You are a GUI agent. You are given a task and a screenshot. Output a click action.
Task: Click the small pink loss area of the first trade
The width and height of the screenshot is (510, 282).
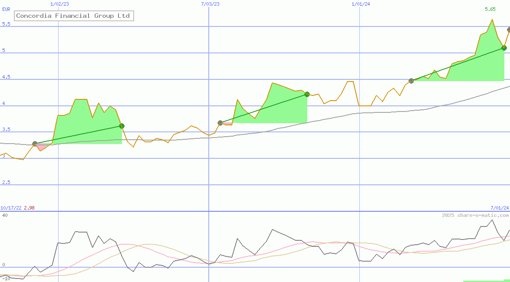coord(41,147)
